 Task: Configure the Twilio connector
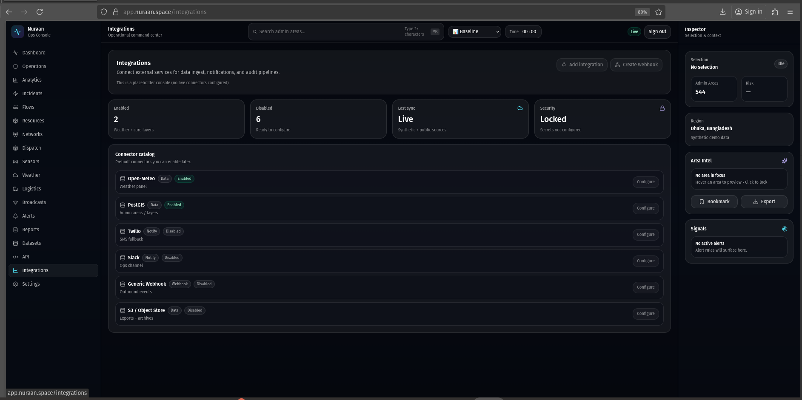pos(645,235)
